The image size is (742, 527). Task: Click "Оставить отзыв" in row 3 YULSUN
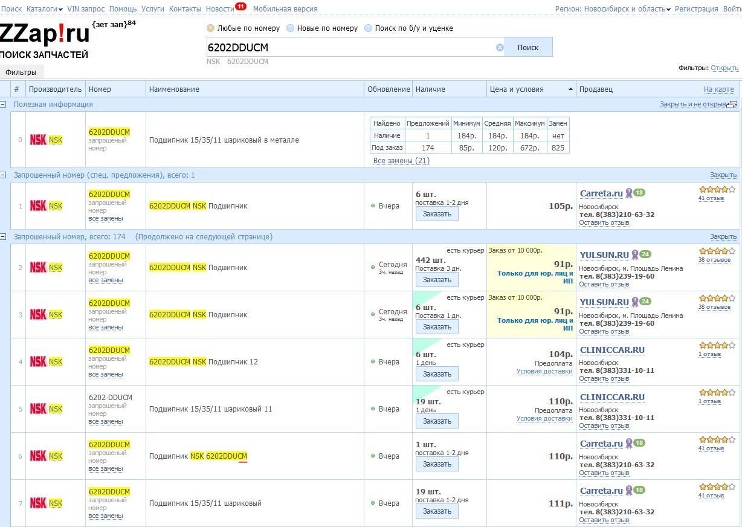click(604, 331)
